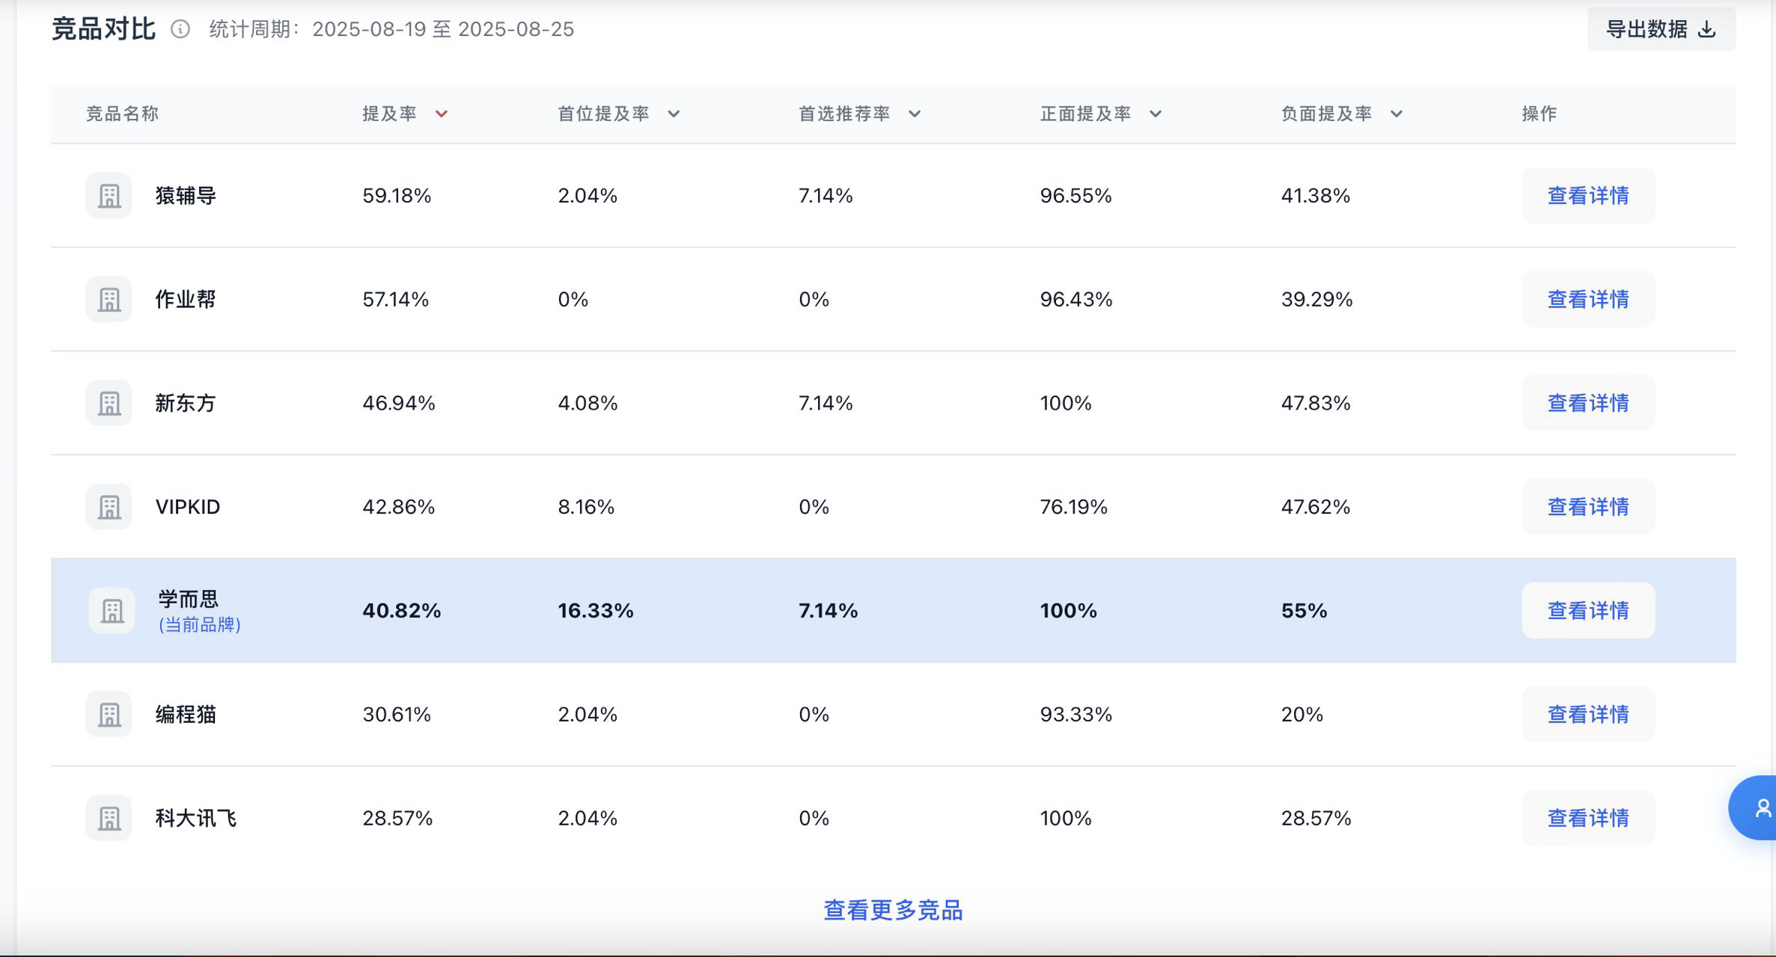Select the 科大讯飞 competitor name

[196, 818]
